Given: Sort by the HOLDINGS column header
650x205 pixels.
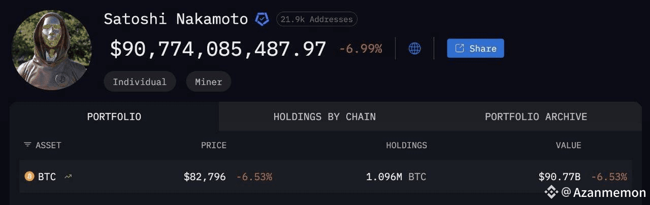Looking at the screenshot, I should [406, 145].
